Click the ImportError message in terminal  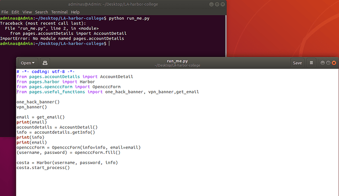pos(62,39)
